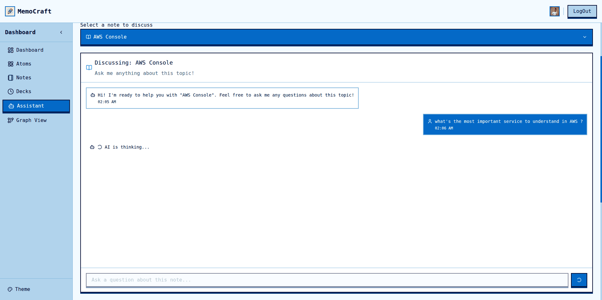This screenshot has width=602, height=300.
Task: Click the dropdown chevron arrow for note selection
Action: [x=585, y=37]
